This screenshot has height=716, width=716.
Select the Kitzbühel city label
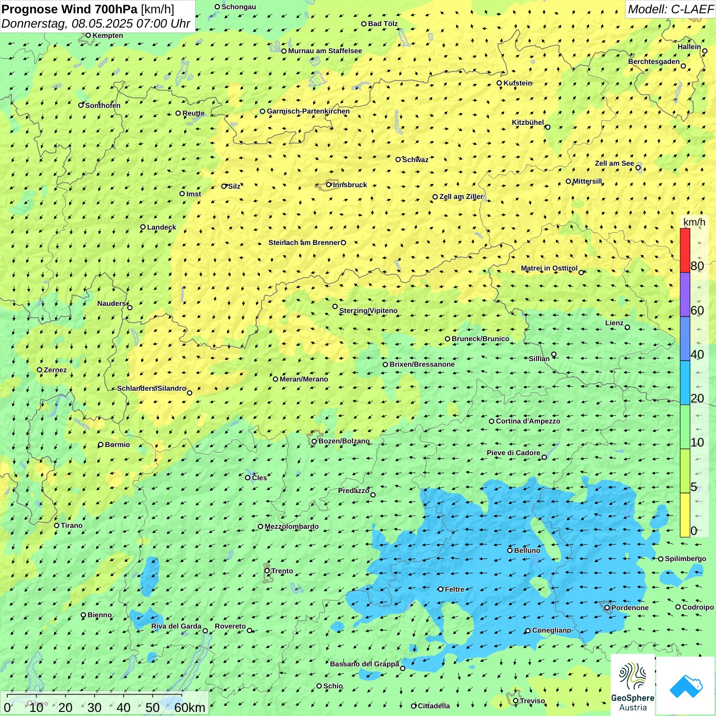(528, 122)
